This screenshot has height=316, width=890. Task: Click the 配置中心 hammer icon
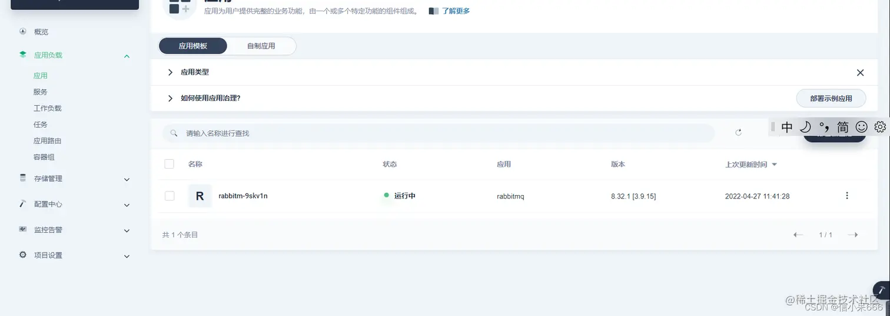[23, 204]
